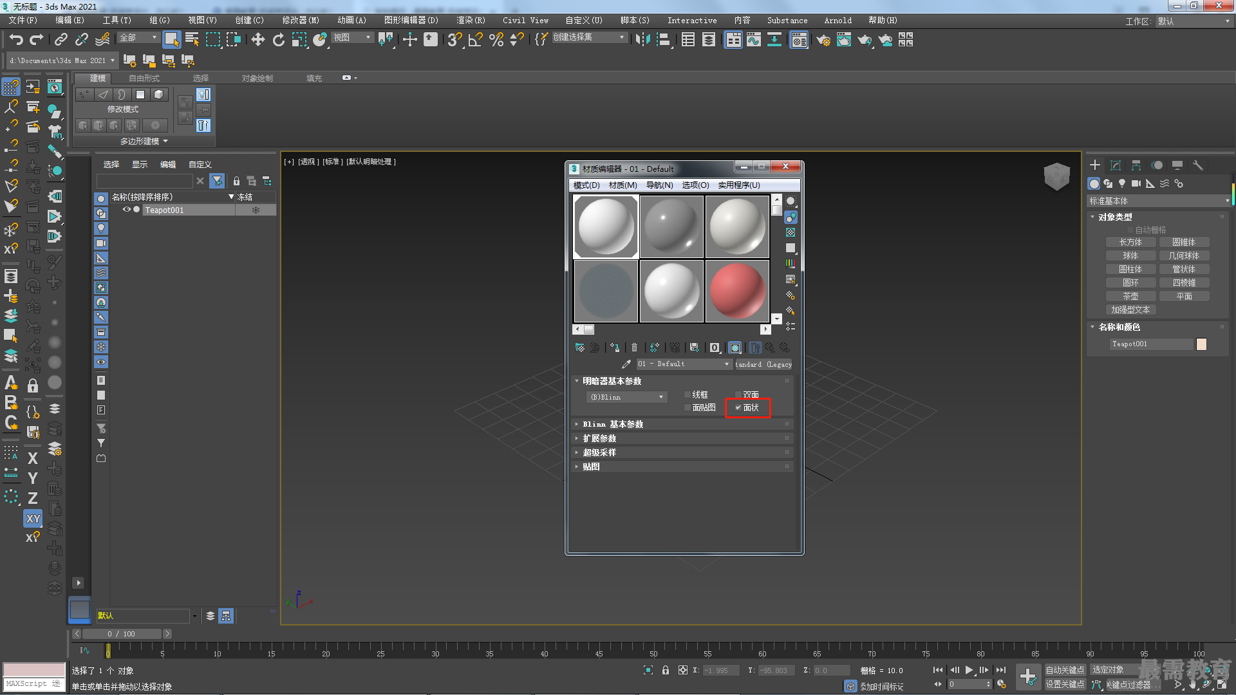The width and height of the screenshot is (1236, 695).
Task: Select the red material sample sphere
Action: pyautogui.click(x=738, y=291)
